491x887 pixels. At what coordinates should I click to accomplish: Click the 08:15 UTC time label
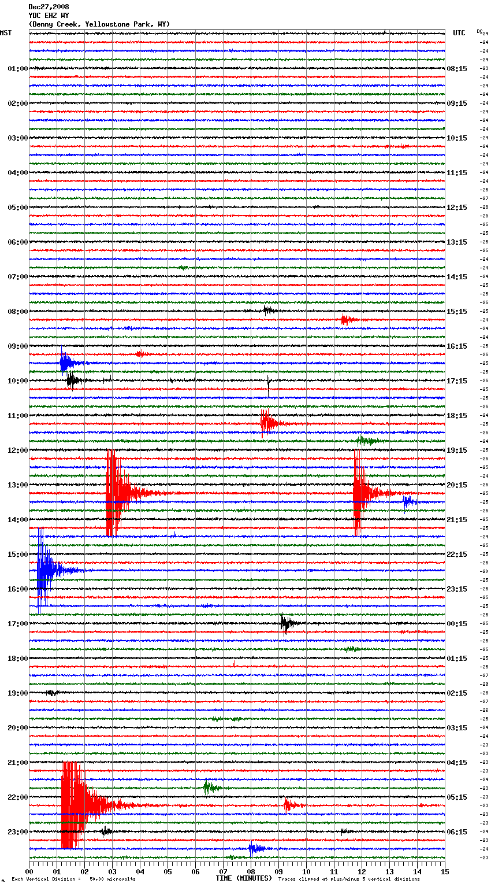click(x=457, y=69)
